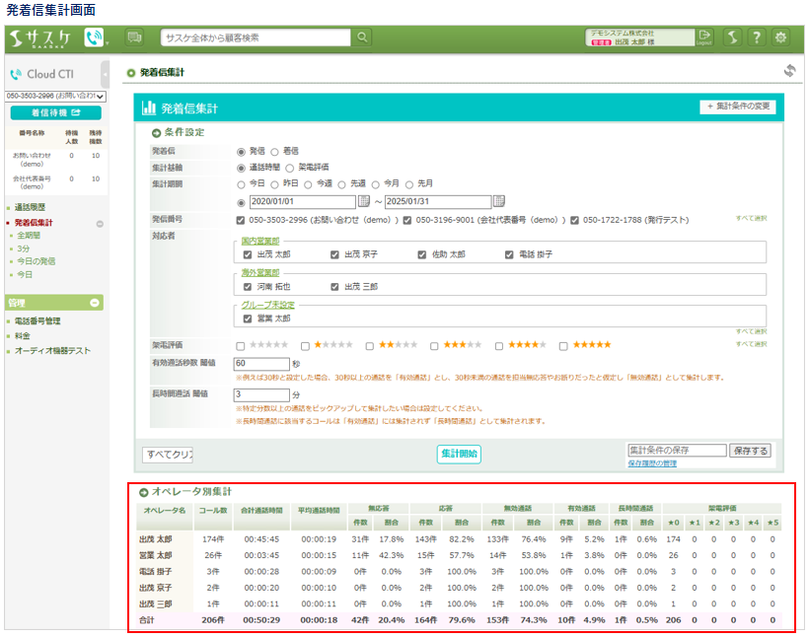The width and height of the screenshot is (809, 638).
Task: Click the グループ未設定 group link
Action: click(x=268, y=305)
